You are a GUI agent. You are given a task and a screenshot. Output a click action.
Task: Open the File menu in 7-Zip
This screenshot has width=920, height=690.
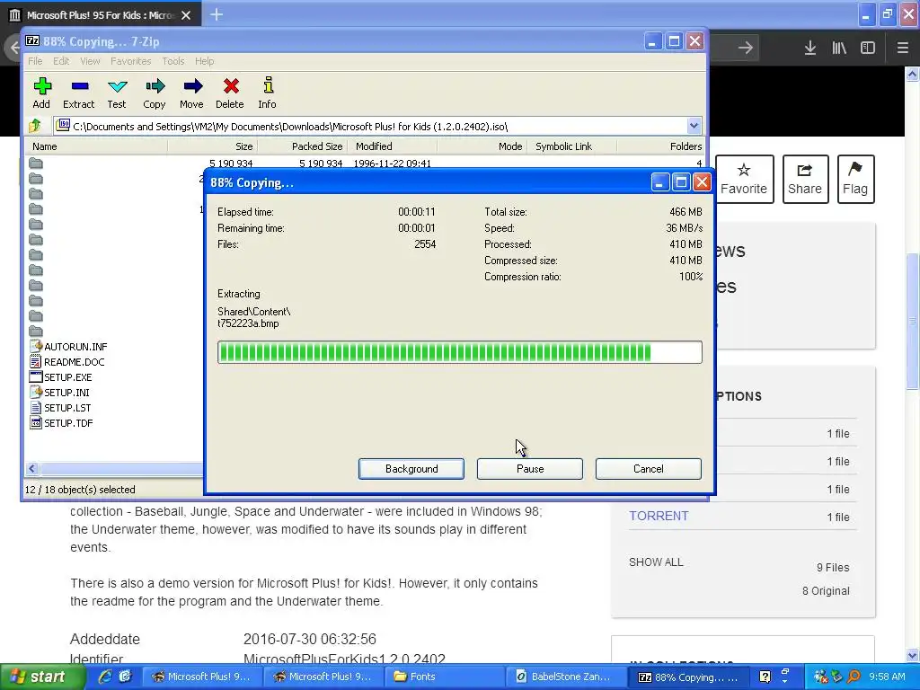[x=35, y=61]
